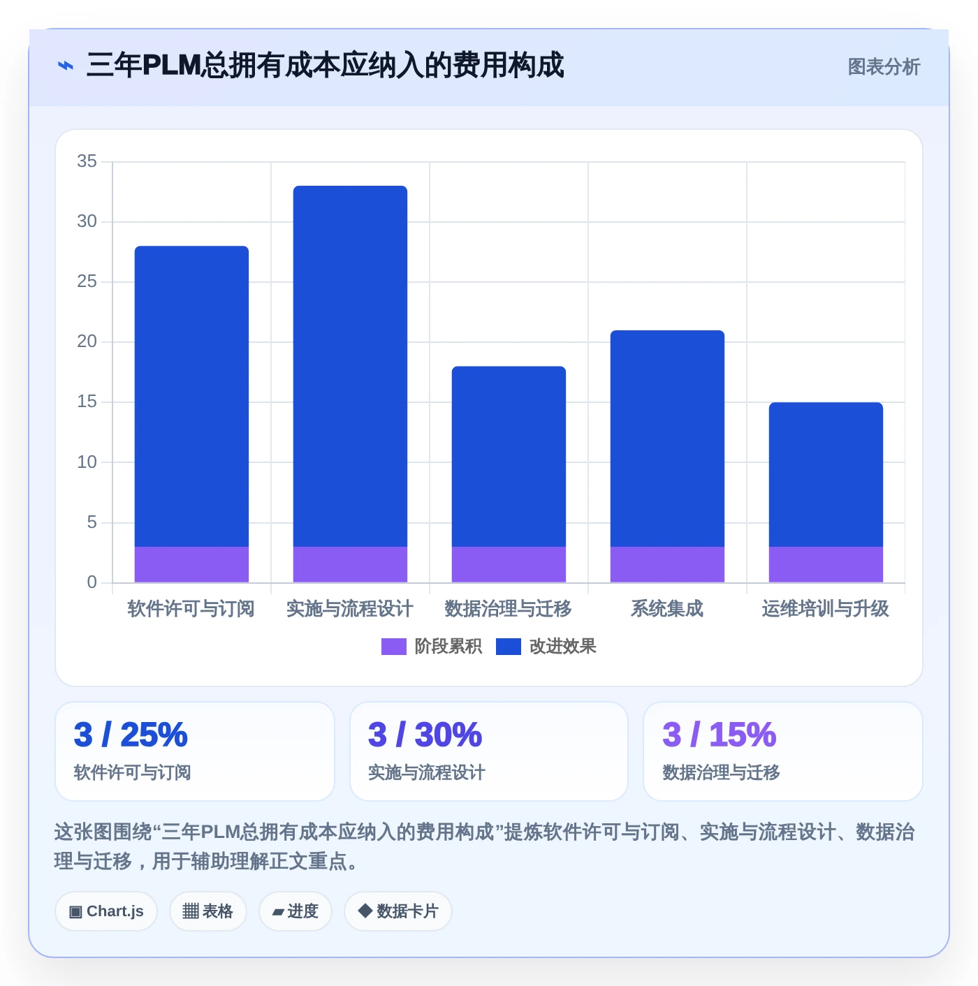Click the blue bar for 运维培训与升级
This screenshot has width=978, height=986.
click(826, 474)
